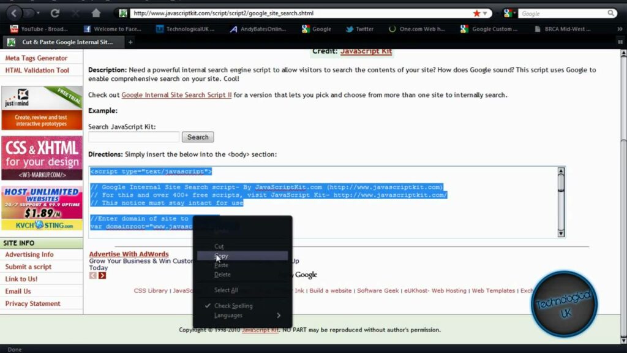This screenshot has width=627, height=353.
Task: Go back with the browser back arrow
Action: coord(14,13)
